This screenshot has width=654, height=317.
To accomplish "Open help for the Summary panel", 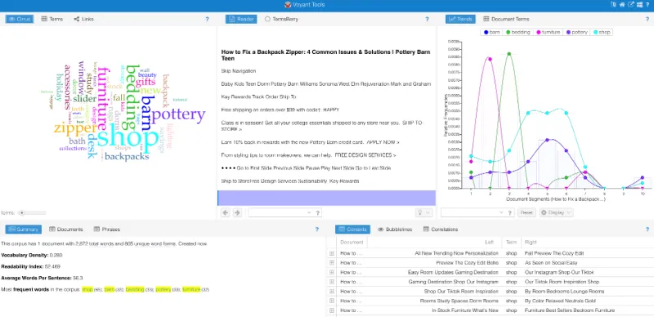I will (x=317, y=229).
